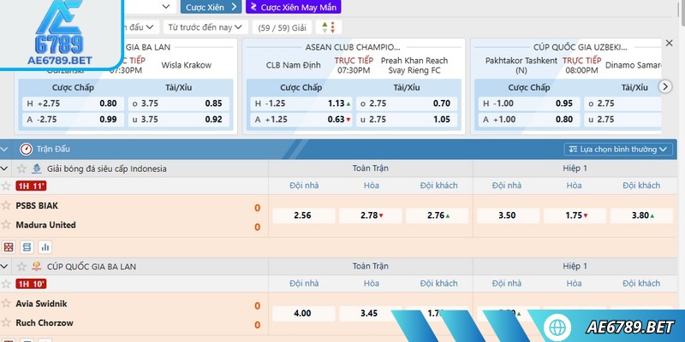Click the Trận Đấu clock icon
This screenshot has width=685, height=342.
point(26,149)
